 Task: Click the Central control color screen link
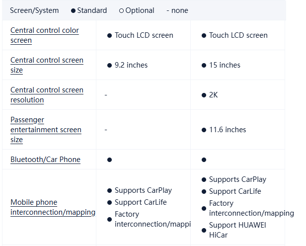pyautogui.click(x=44, y=35)
